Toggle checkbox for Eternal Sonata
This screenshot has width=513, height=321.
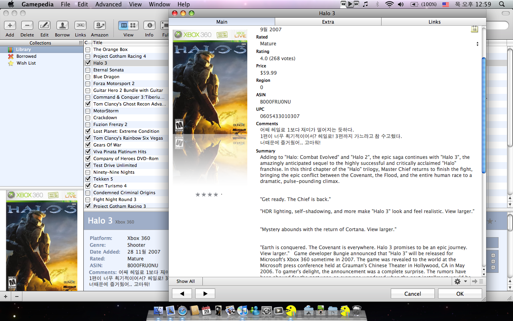(x=88, y=70)
